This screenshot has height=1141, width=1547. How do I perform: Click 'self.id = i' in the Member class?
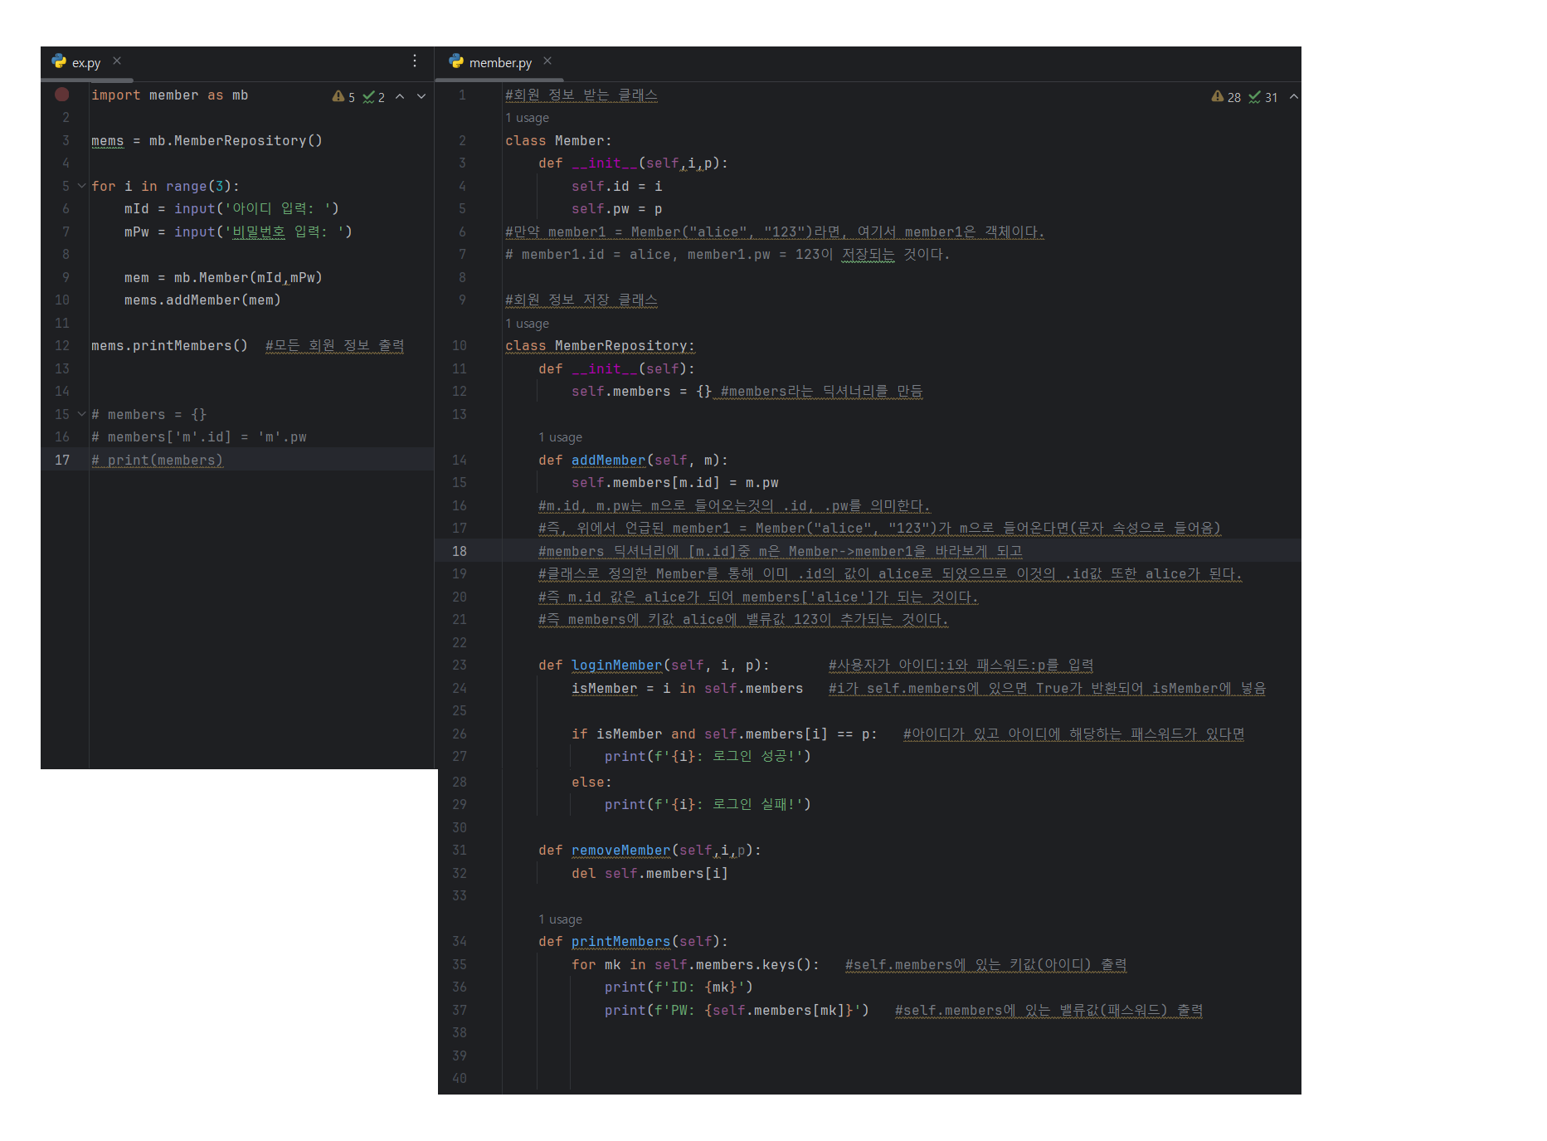point(617,187)
